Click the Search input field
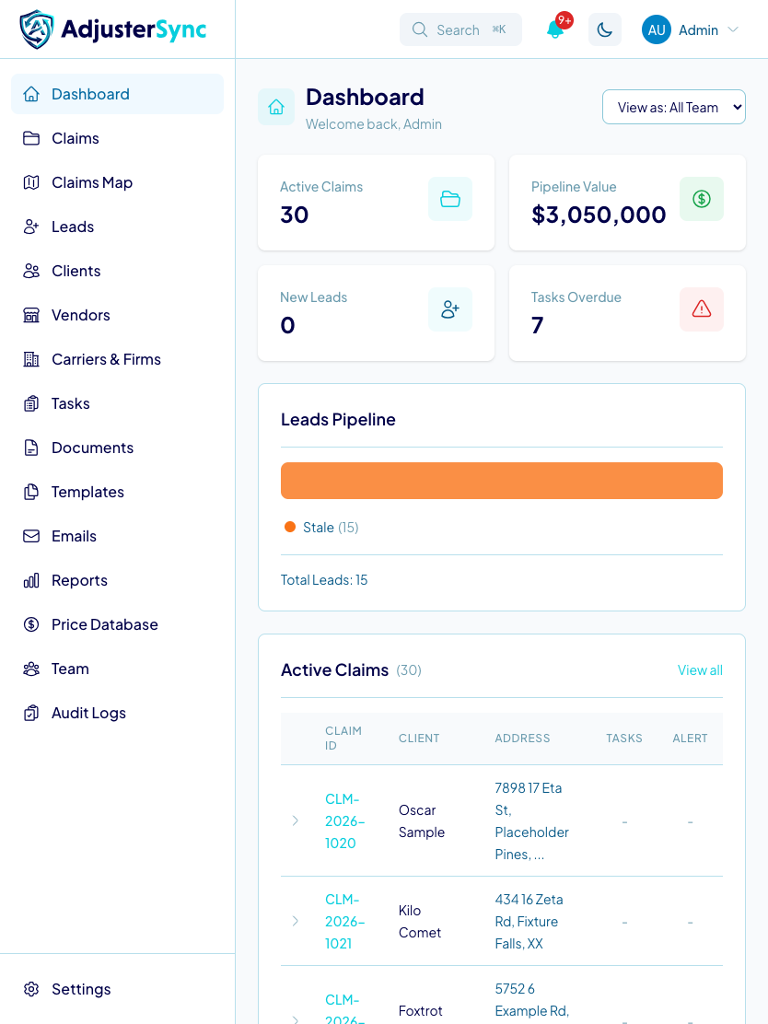Image resolution: width=768 pixels, height=1024 pixels. 460,29
